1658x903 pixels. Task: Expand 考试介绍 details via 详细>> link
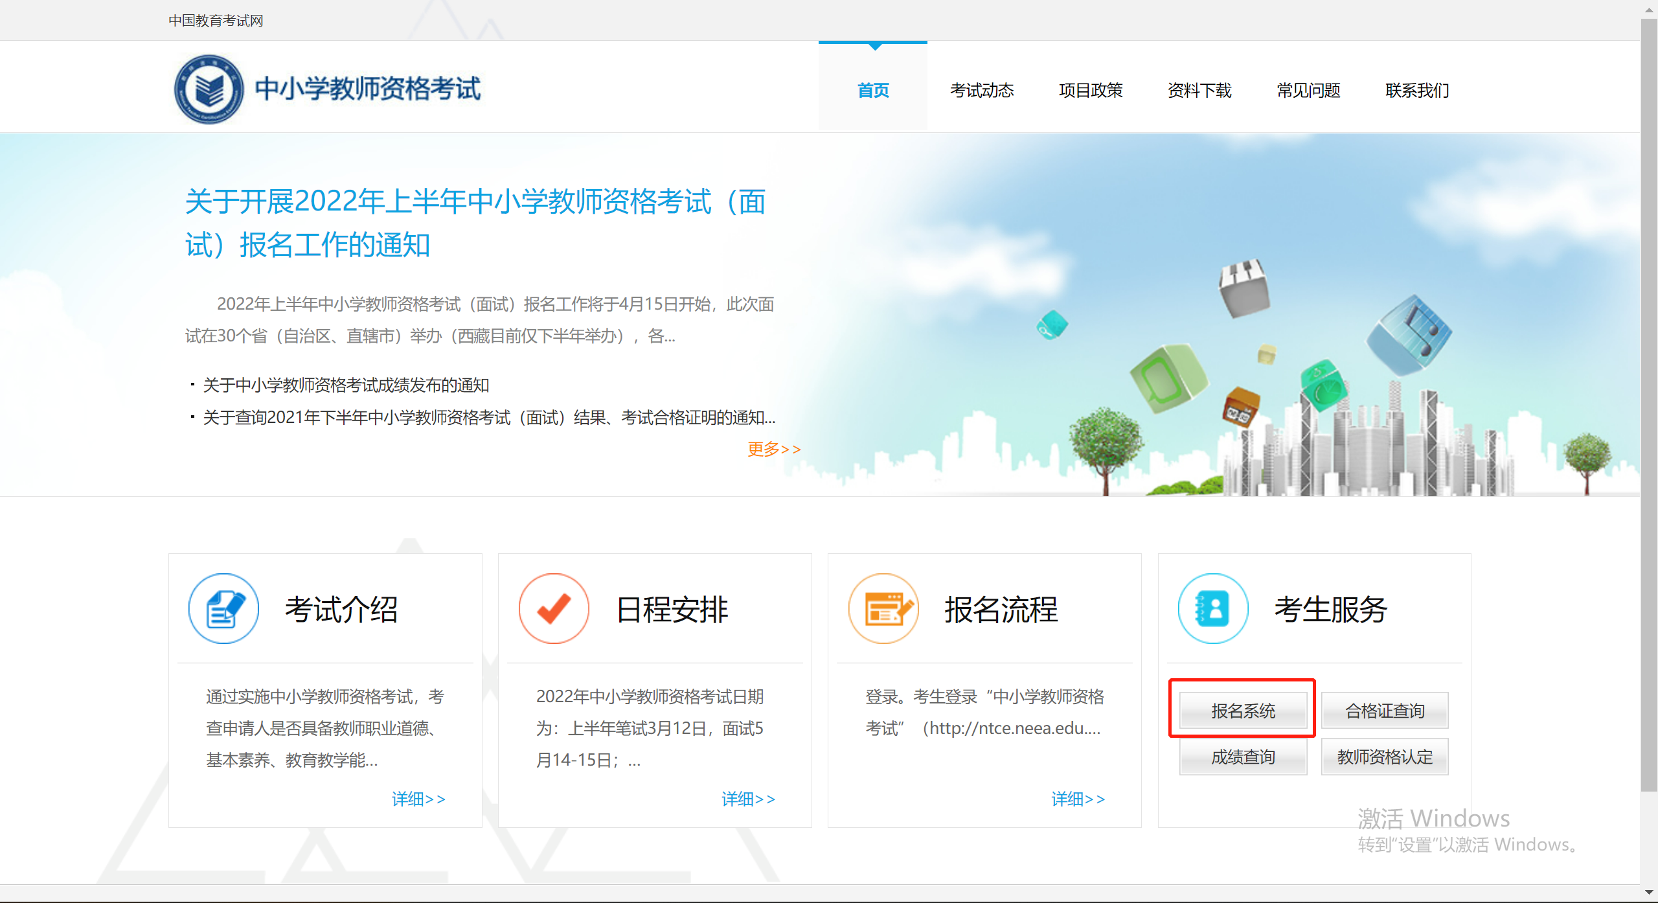point(418,799)
